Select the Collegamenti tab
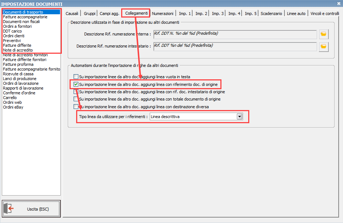The height and width of the screenshot is (223, 343). [136, 13]
